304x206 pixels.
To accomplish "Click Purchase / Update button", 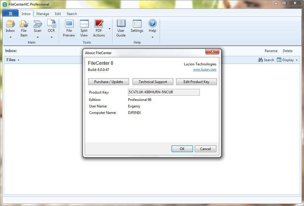I will click(109, 82).
